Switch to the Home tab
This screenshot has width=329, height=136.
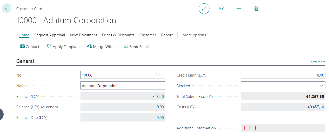point(24,35)
